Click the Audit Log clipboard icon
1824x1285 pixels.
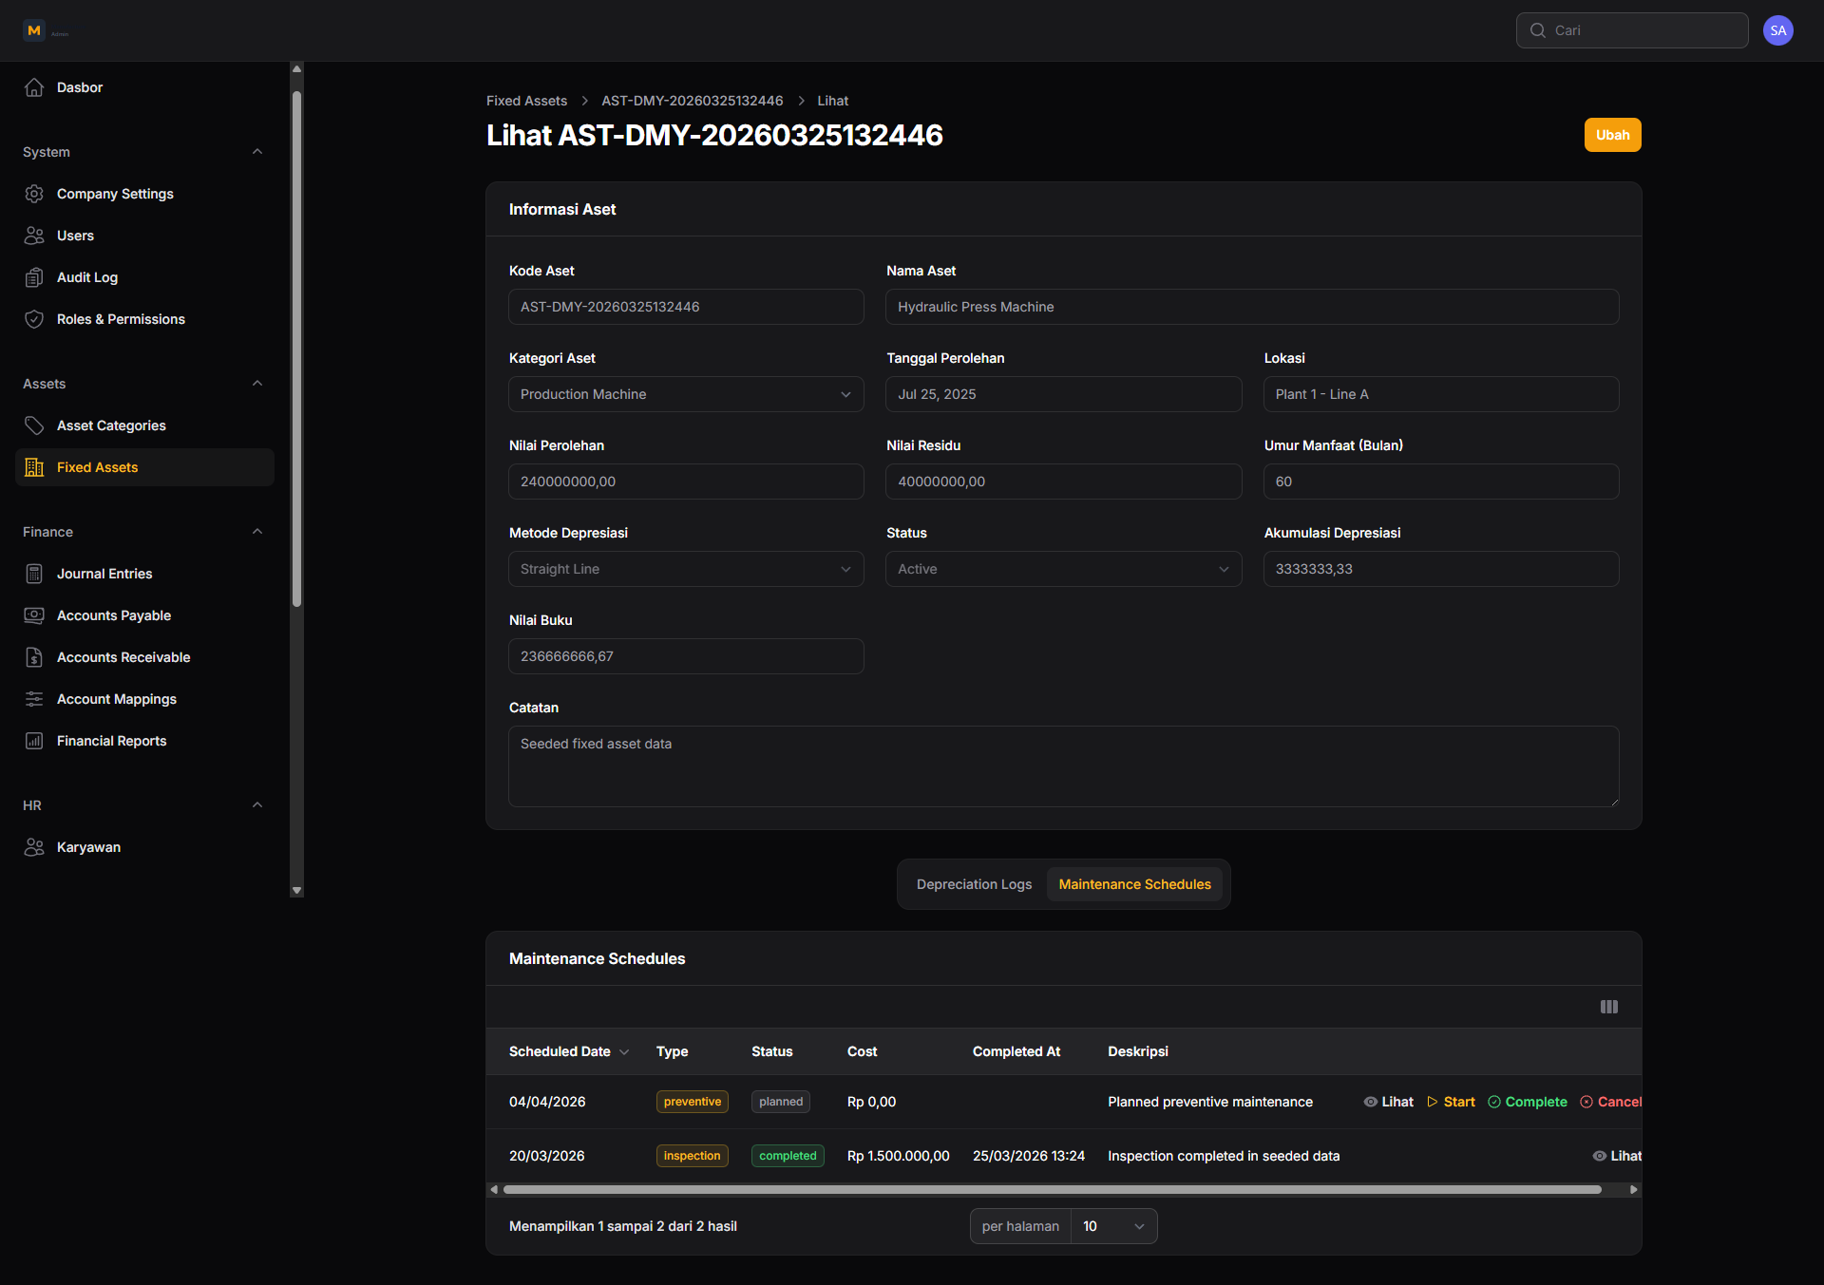[x=34, y=277]
